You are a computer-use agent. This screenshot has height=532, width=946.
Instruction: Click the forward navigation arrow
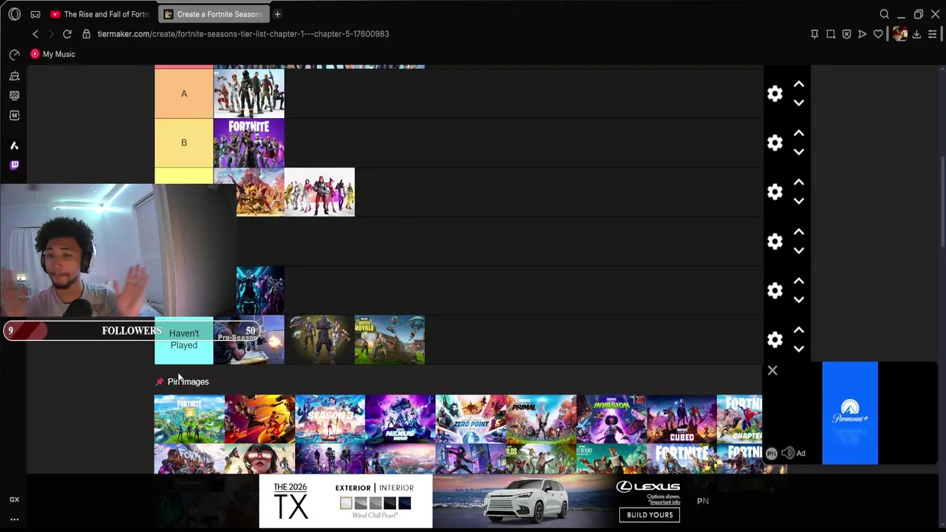[x=51, y=34]
